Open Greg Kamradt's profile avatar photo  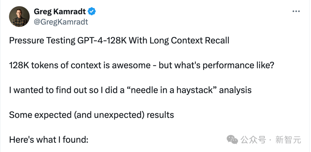tap(20, 16)
